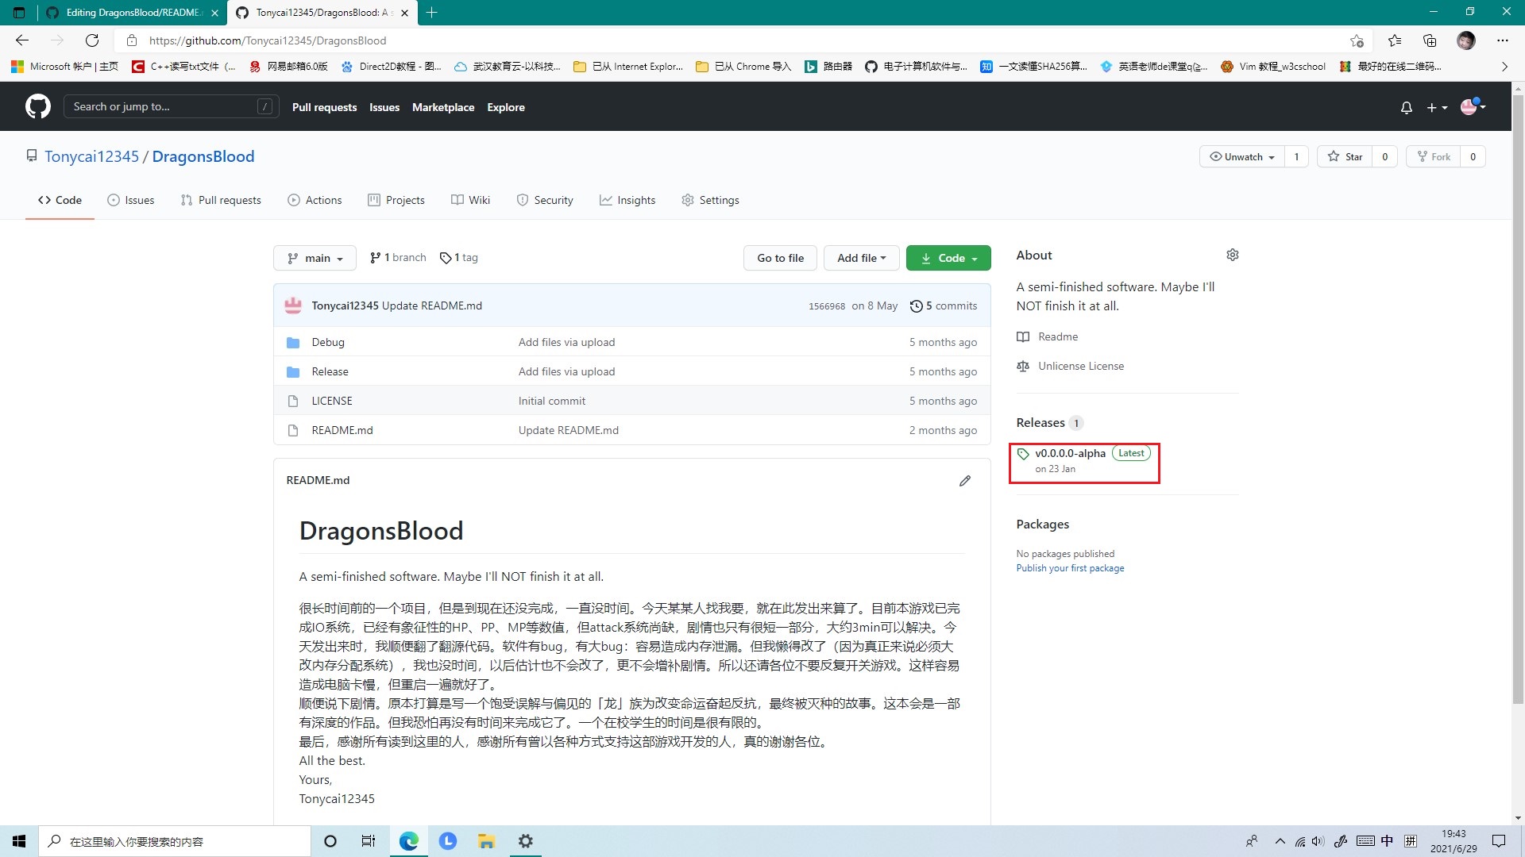Click the Debug folder icon
Image resolution: width=1525 pixels, height=857 pixels.
point(293,343)
